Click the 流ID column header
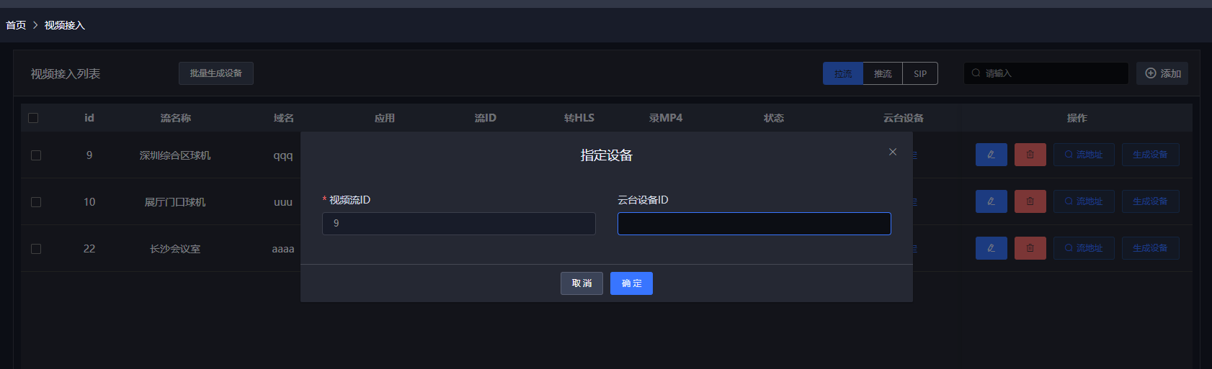This screenshot has height=369, width=1212. (486, 118)
